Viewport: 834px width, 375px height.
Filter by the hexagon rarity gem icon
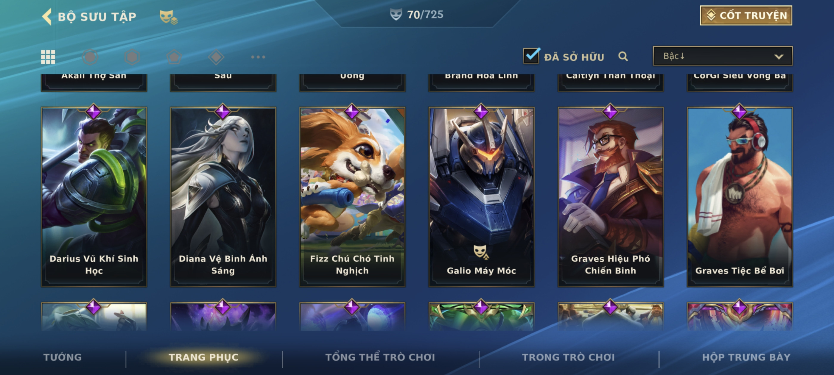point(132,57)
